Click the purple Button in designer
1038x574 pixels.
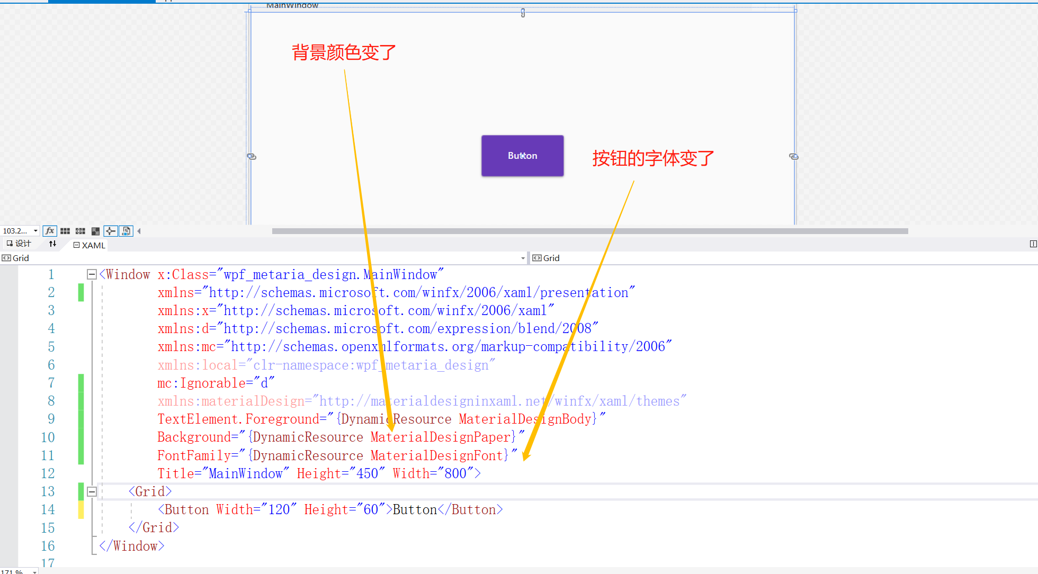tap(522, 156)
